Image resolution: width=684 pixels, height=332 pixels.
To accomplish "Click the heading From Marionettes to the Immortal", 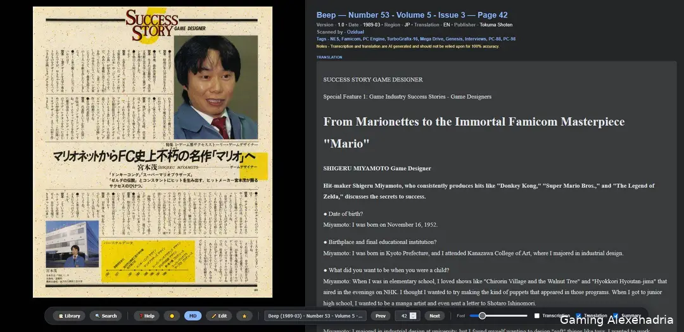I will [x=474, y=132].
